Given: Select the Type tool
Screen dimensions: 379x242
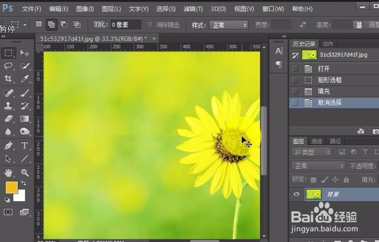Looking at the screenshot, I should point(25,146).
